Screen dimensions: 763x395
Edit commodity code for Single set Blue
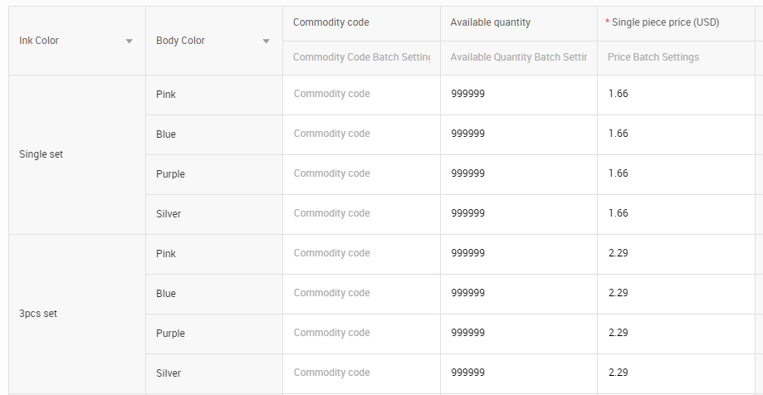(x=361, y=134)
